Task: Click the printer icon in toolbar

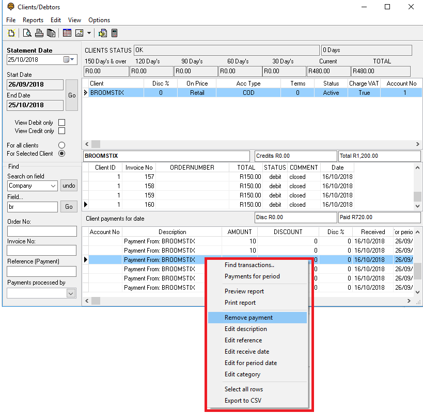Action: (39, 33)
